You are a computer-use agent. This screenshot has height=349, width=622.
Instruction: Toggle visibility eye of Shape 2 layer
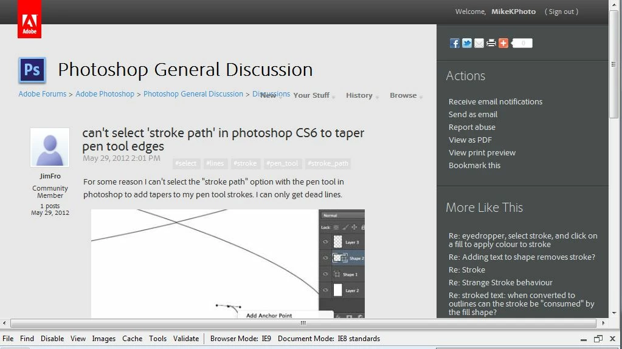325,258
